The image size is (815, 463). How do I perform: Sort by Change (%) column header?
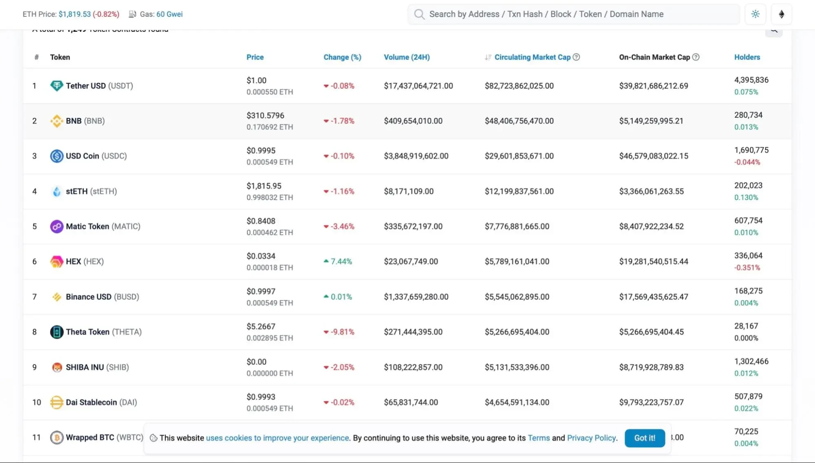(342, 57)
